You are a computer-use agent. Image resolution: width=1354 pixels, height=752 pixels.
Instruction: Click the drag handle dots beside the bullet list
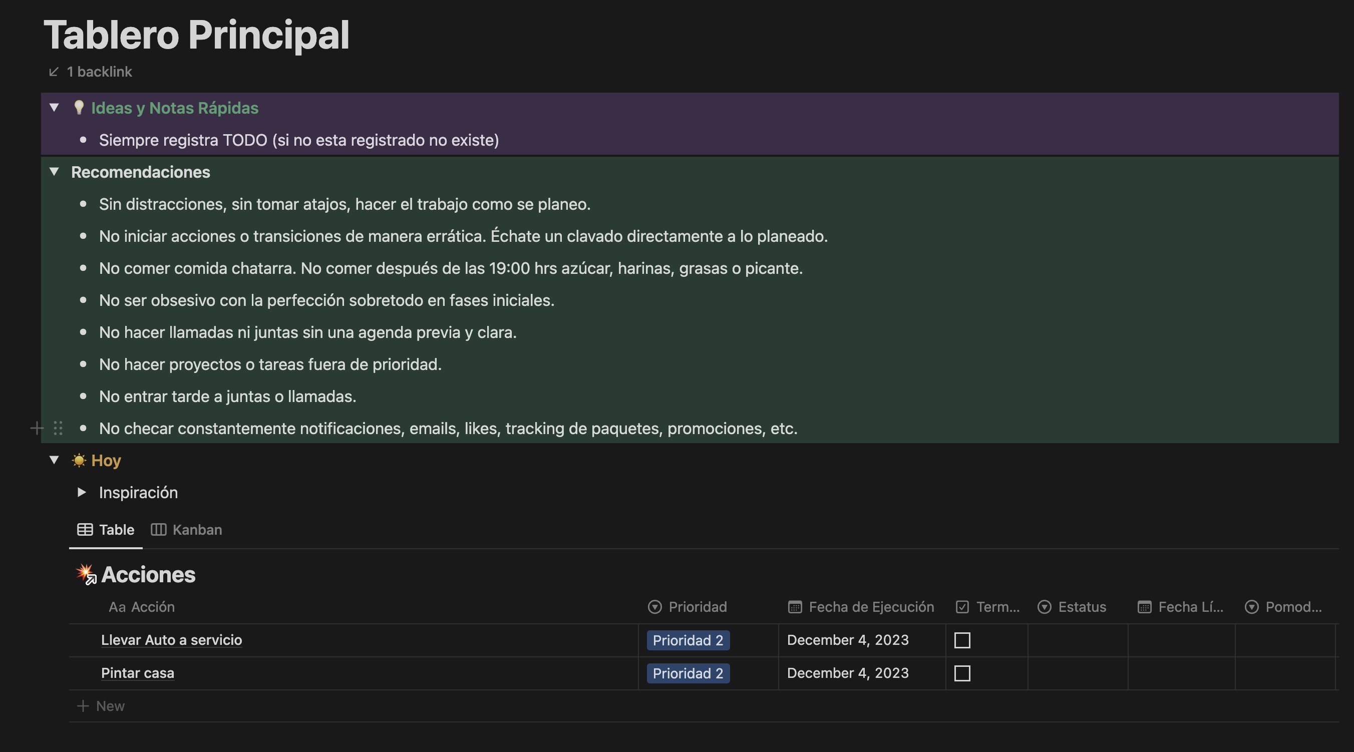coord(59,428)
